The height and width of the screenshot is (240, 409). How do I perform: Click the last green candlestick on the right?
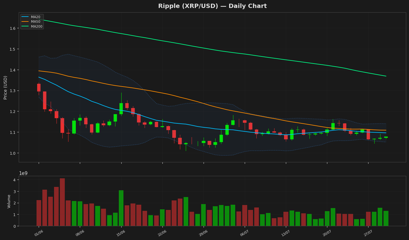pos(386,137)
